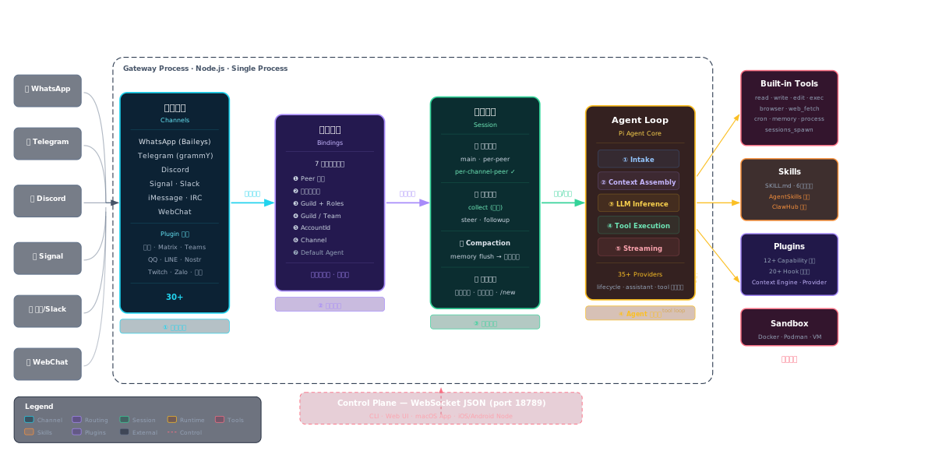Click 'QQ · LINE · Nostr' plugin line
The image size is (935, 458).
(175, 259)
